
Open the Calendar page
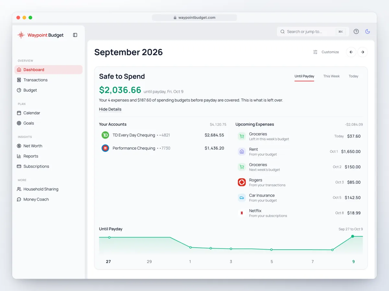click(x=49, y=113)
